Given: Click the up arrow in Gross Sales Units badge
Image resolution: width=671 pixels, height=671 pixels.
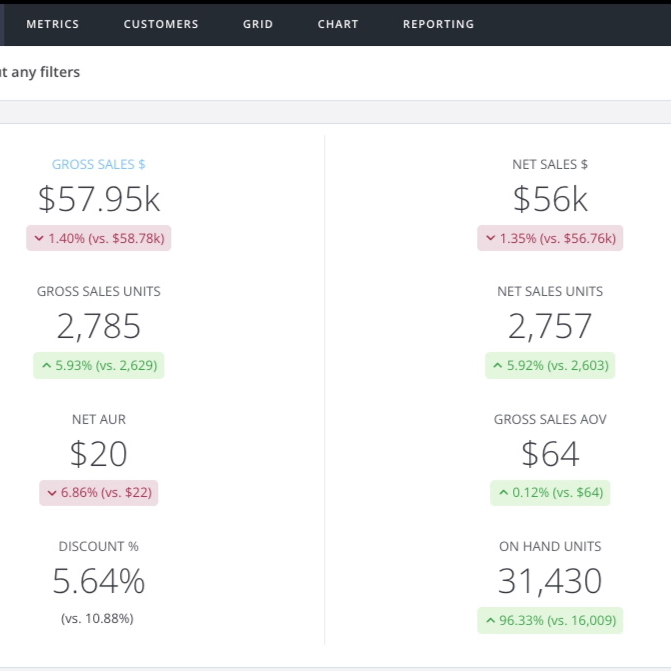Looking at the screenshot, I should pyautogui.click(x=46, y=365).
